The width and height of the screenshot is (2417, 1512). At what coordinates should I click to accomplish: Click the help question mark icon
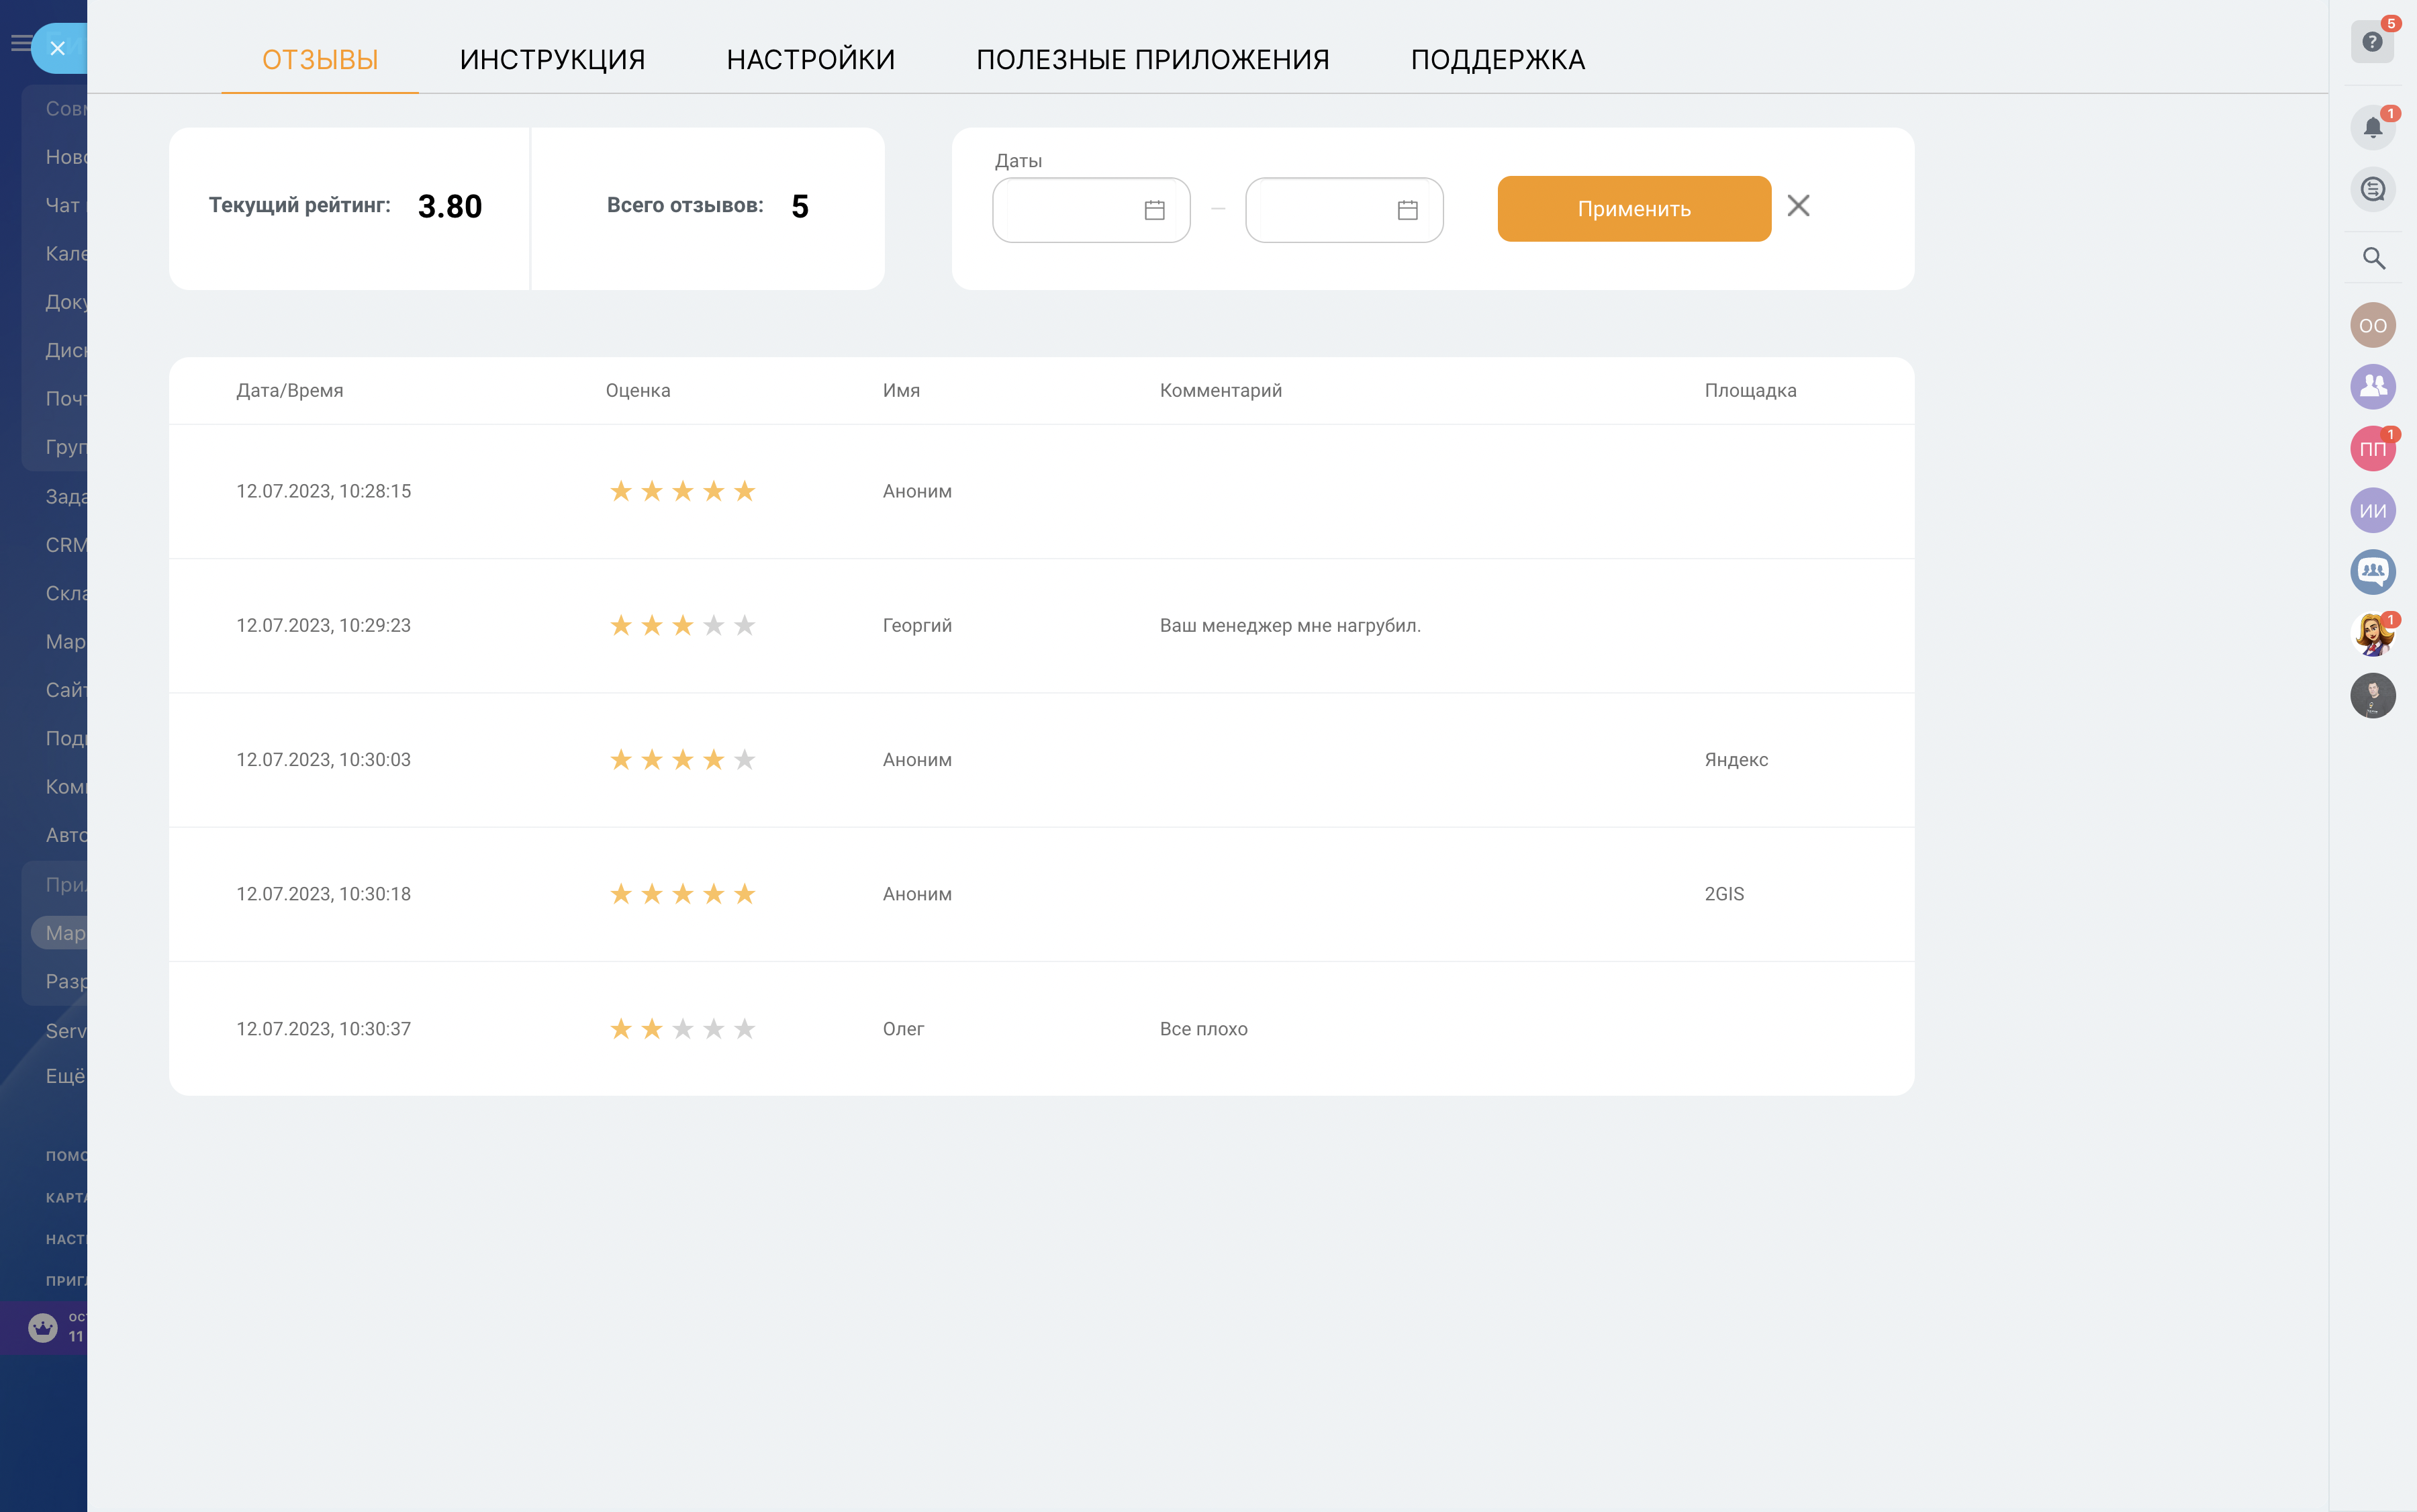tap(2372, 42)
